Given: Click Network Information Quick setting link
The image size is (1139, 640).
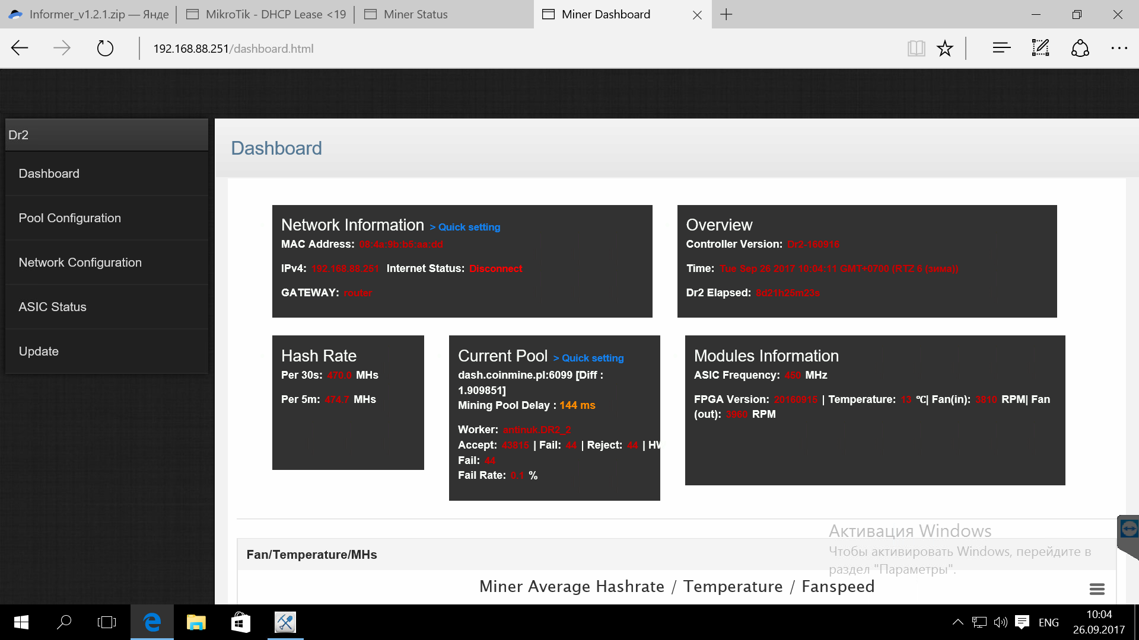Looking at the screenshot, I should (469, 227).
